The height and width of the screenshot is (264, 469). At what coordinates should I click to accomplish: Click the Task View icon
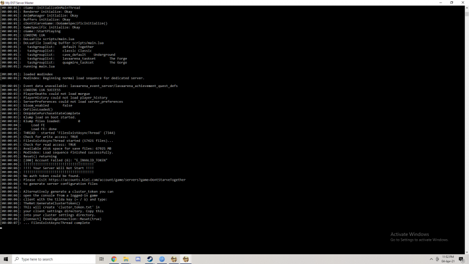point(101,259)
